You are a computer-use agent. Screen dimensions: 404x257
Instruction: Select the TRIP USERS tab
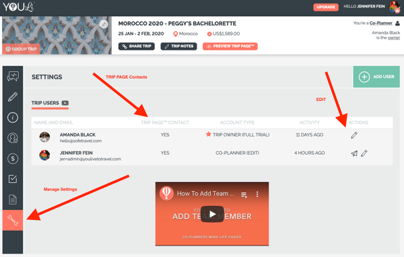45,103
